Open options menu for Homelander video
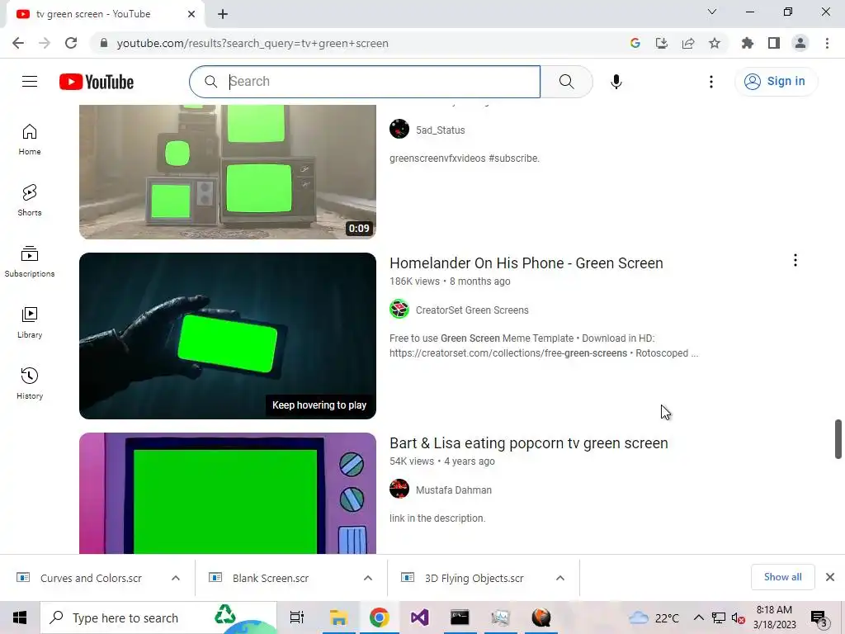Screen dimensions: 845x634 [795, 260]
